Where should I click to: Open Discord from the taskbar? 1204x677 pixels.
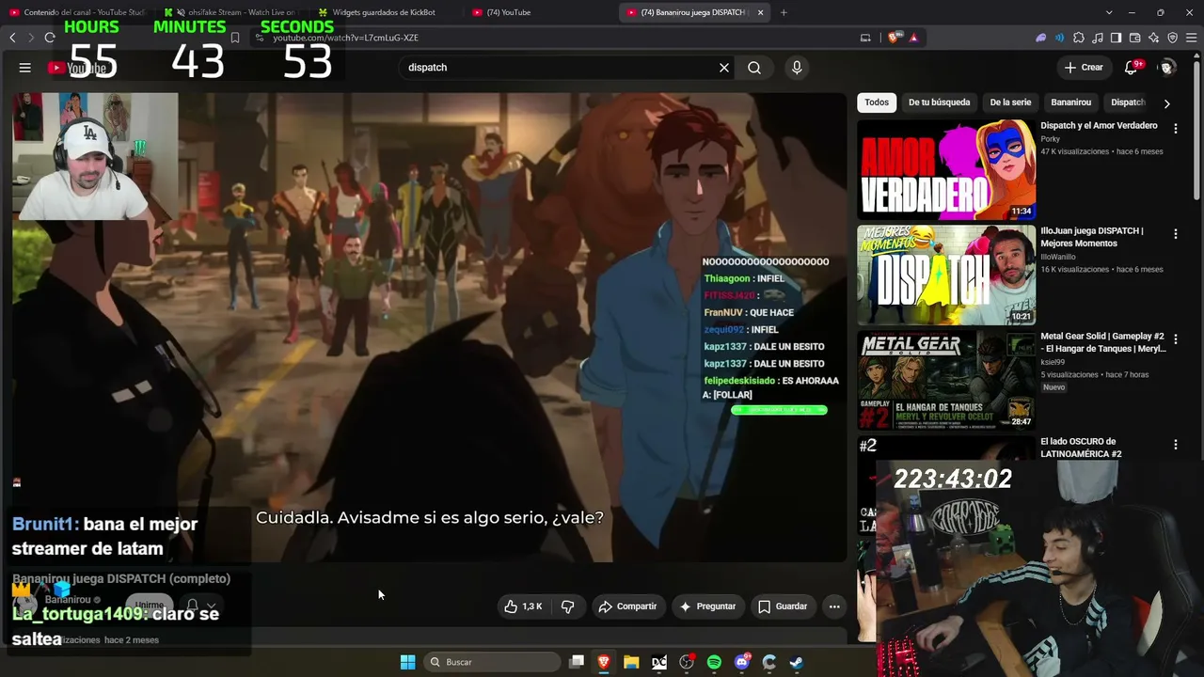click(742, 662)
